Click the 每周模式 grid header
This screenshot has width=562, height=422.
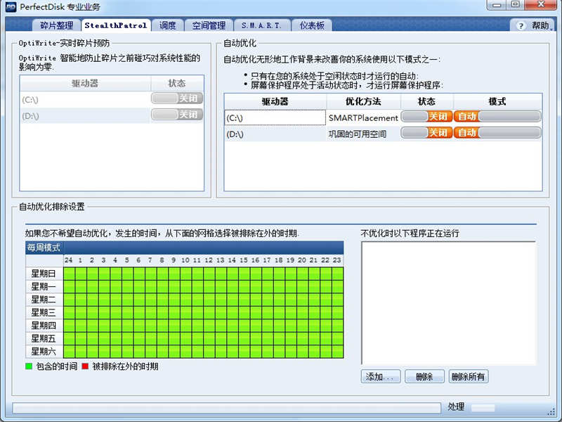click(x=185, y=248)
